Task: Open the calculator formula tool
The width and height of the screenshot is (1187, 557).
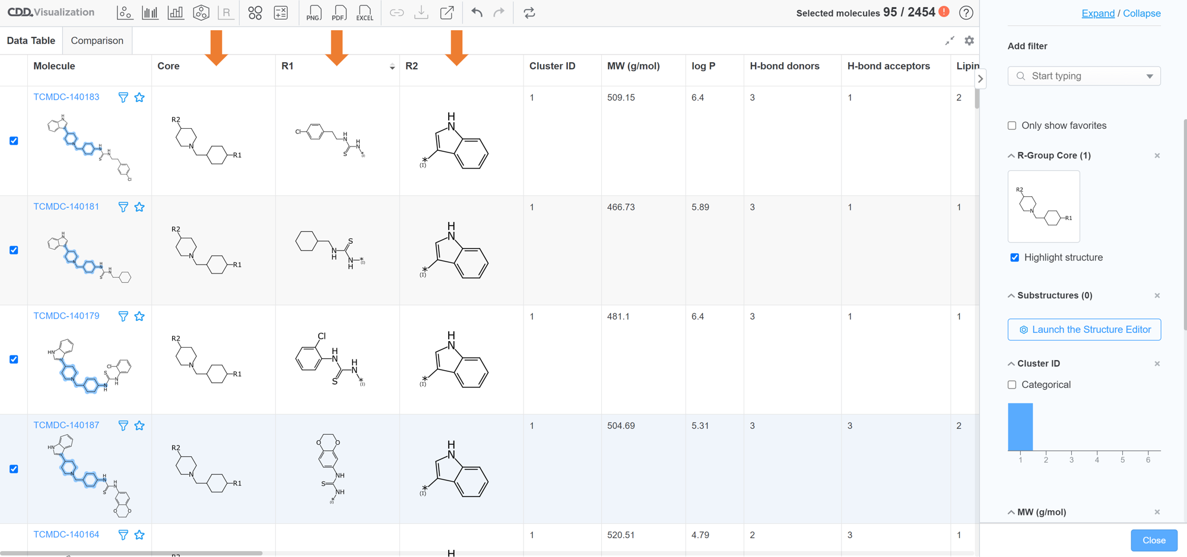Action: click(281, 12)
